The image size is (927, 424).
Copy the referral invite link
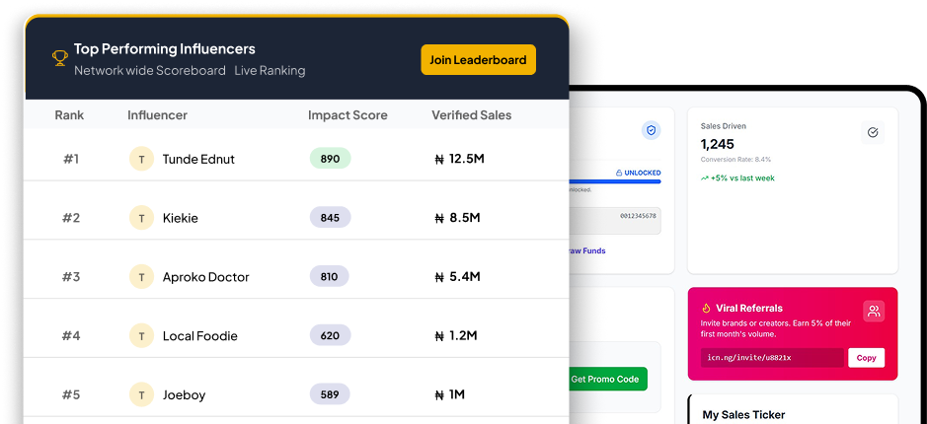(866, 358)
